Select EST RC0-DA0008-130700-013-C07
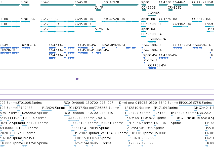 pyautogui.click(x=67, y=105)
